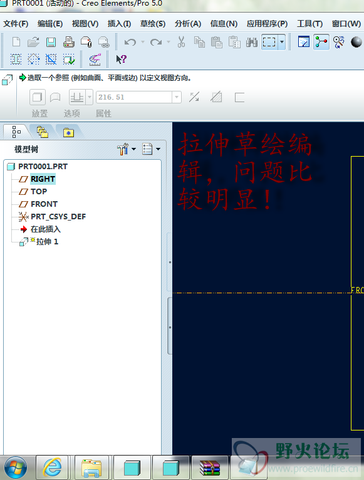
Task: Open the 编辑(E) menu
Action: 50,24
